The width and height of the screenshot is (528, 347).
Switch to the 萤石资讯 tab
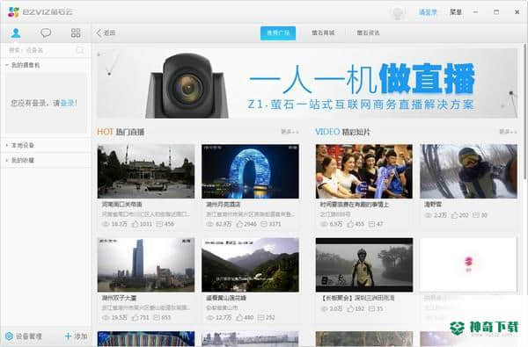coord(368,33)
